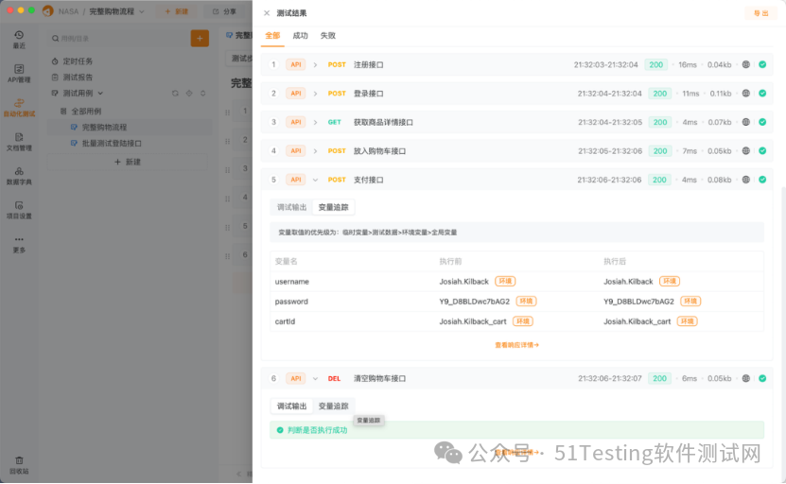786x484 pixels.
Task: Open 项目设置 sidebar icon
Action: point(19,210)
